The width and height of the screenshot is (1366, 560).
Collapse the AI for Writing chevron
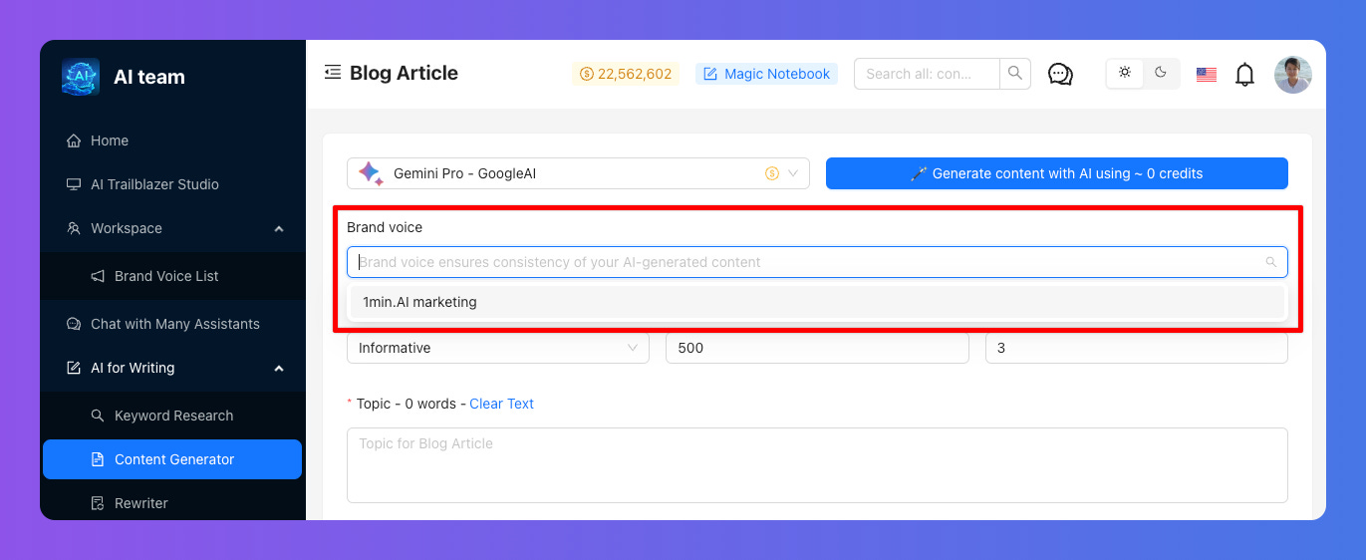pos(279,368)
